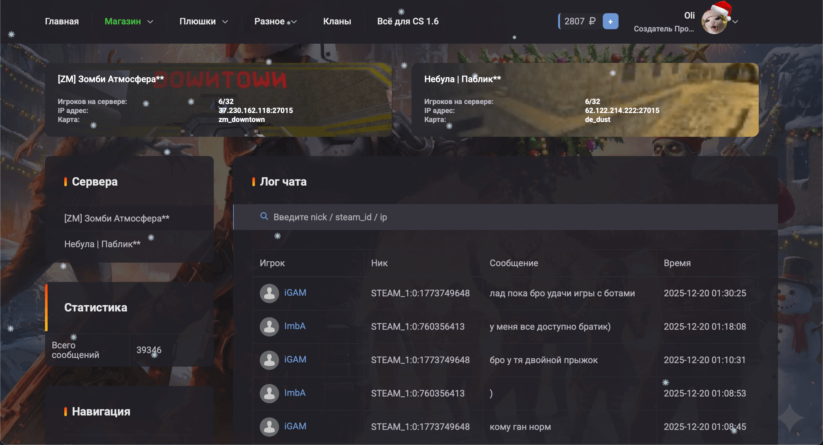
Task: Click iGAM's avatar icon in first row
Action: (269, 293)
